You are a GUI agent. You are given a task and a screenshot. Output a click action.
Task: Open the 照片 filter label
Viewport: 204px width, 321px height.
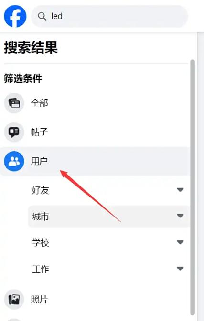[x=39, y=300]
